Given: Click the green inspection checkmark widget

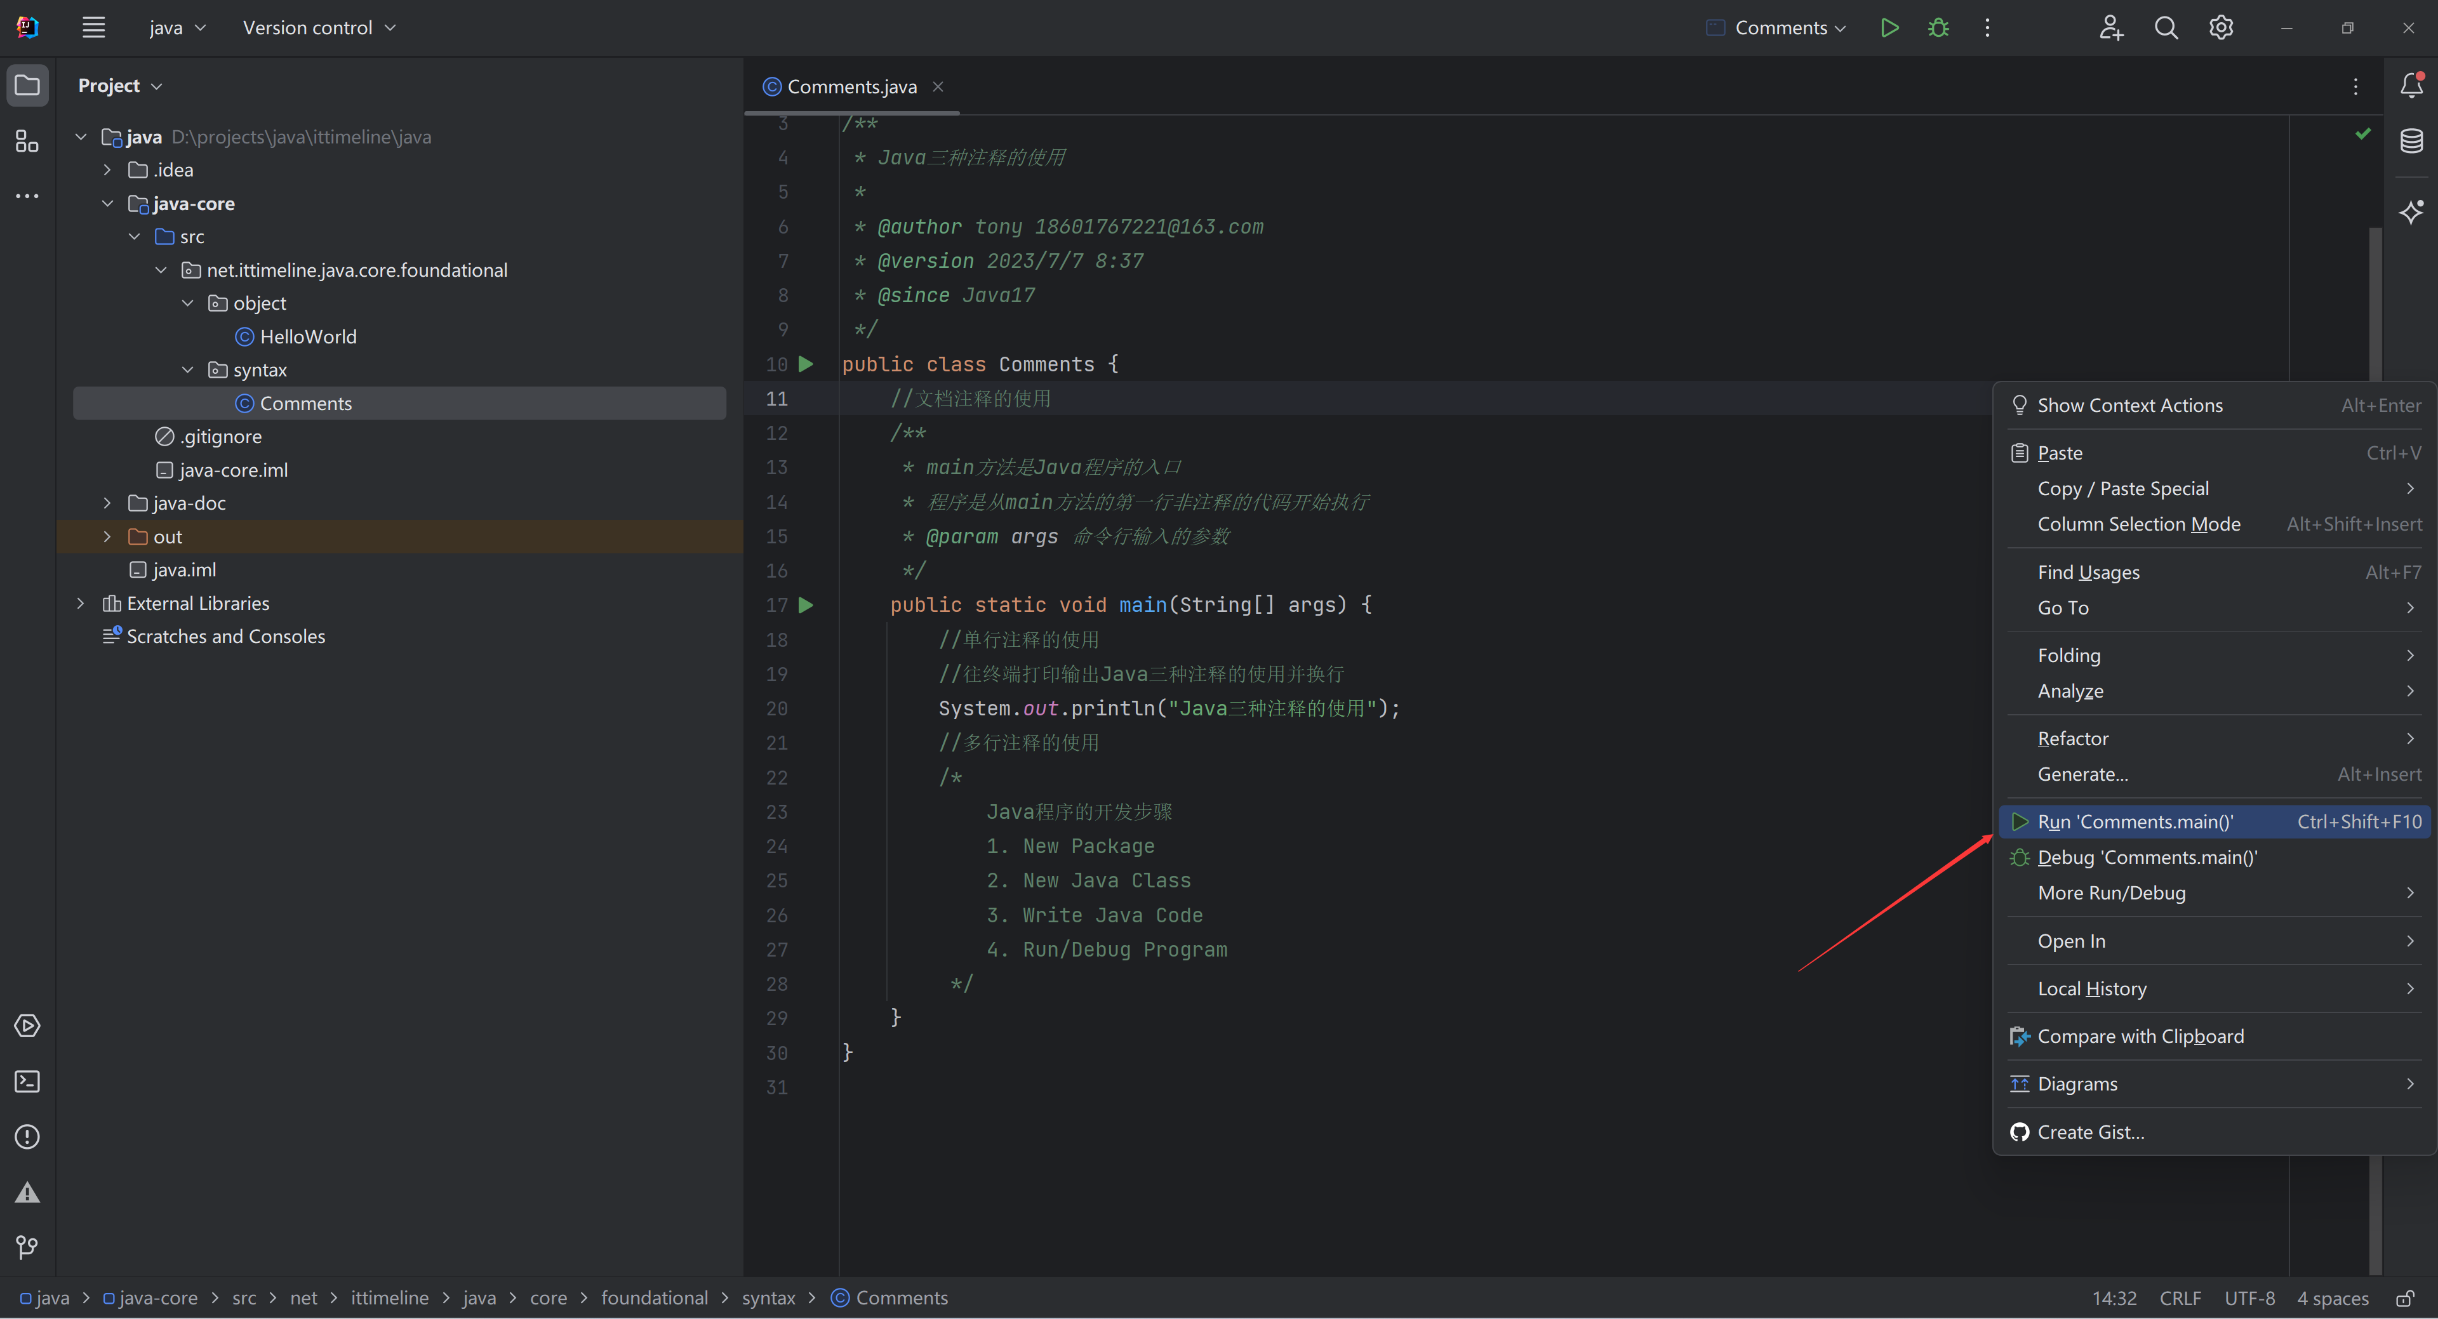Looking at the screenshot, I should (2363, 133).
